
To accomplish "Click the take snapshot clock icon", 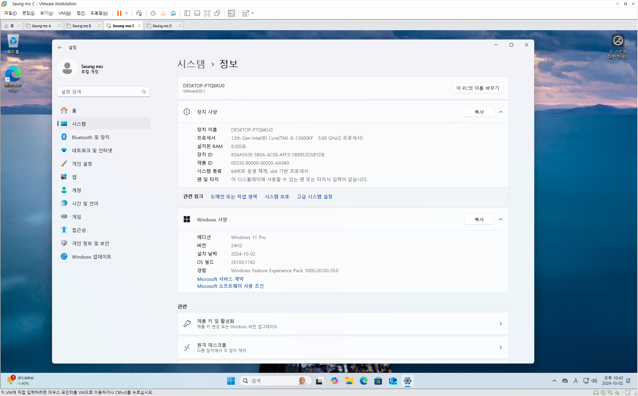I will [x=153, y=13].
